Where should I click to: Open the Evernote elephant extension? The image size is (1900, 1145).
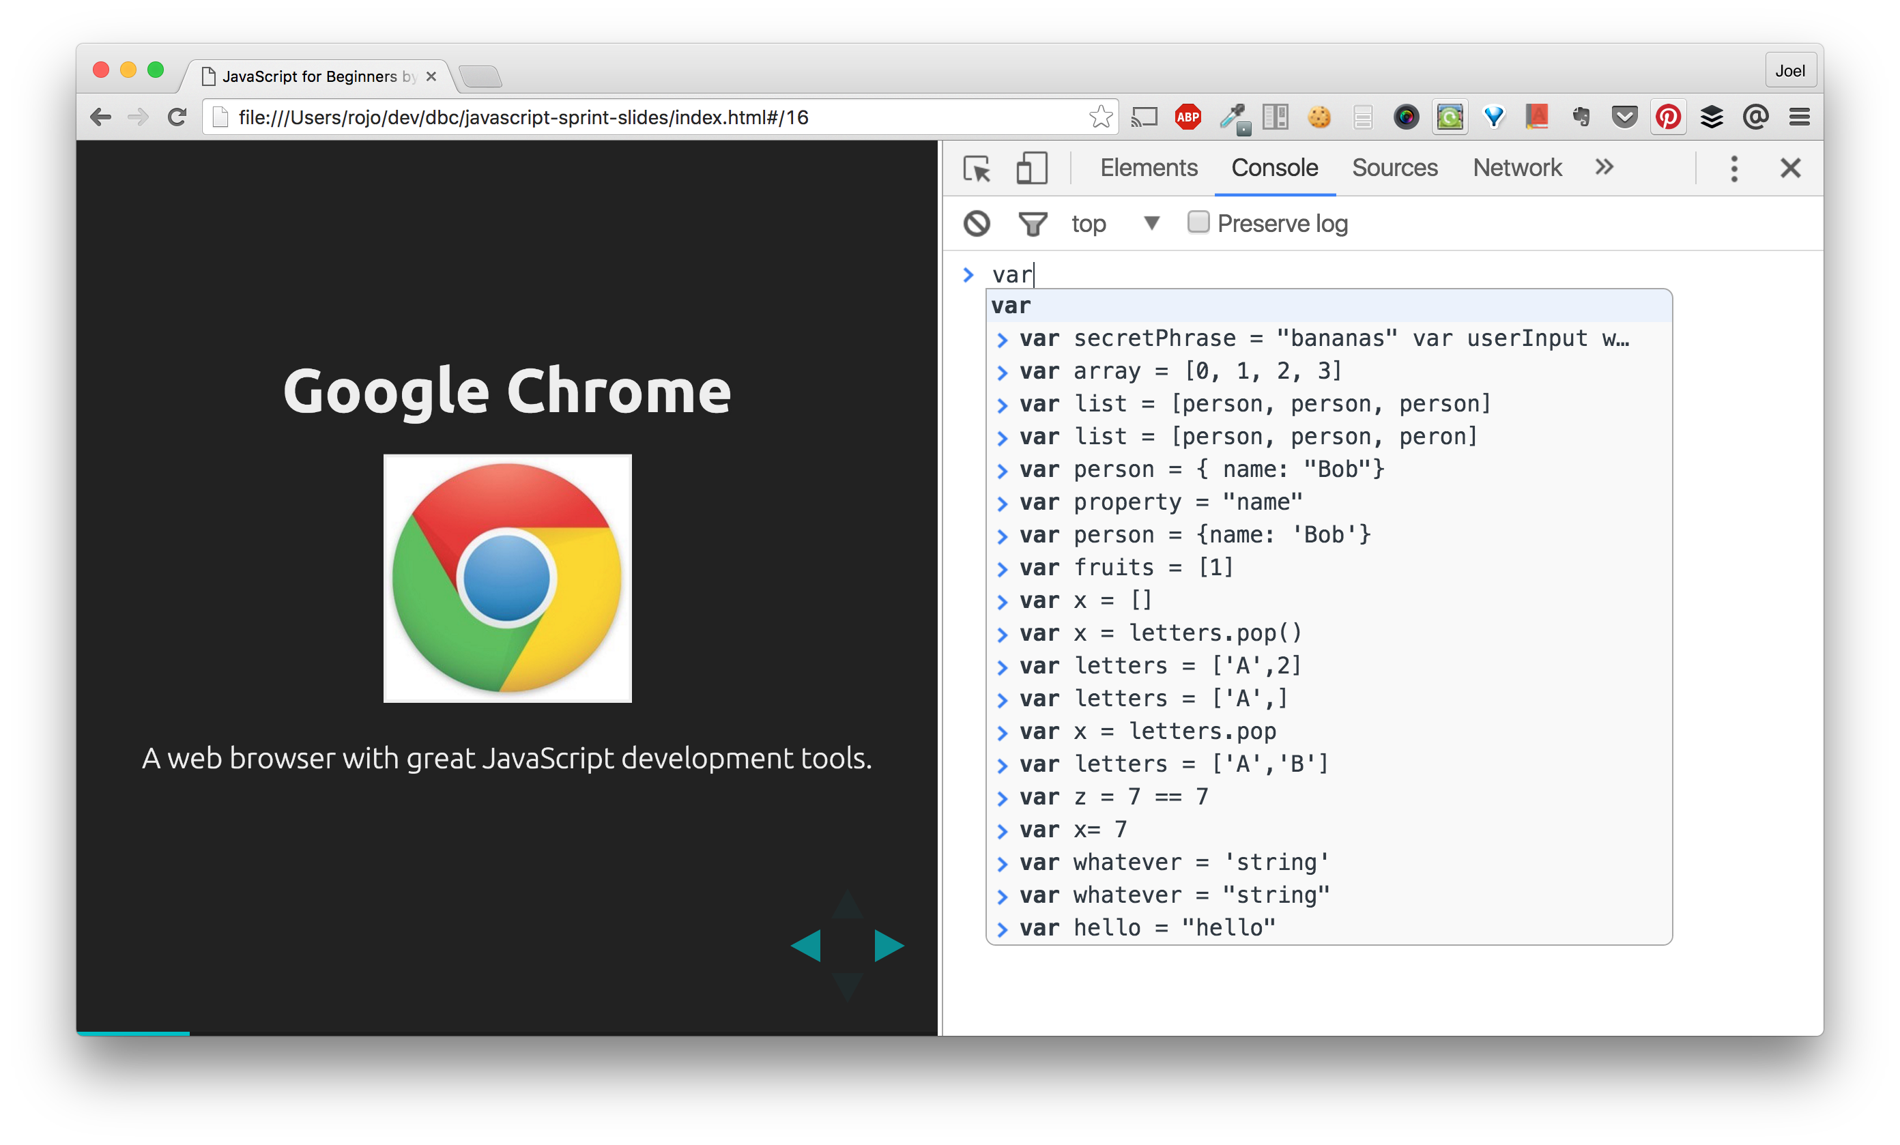point(1581,117)
